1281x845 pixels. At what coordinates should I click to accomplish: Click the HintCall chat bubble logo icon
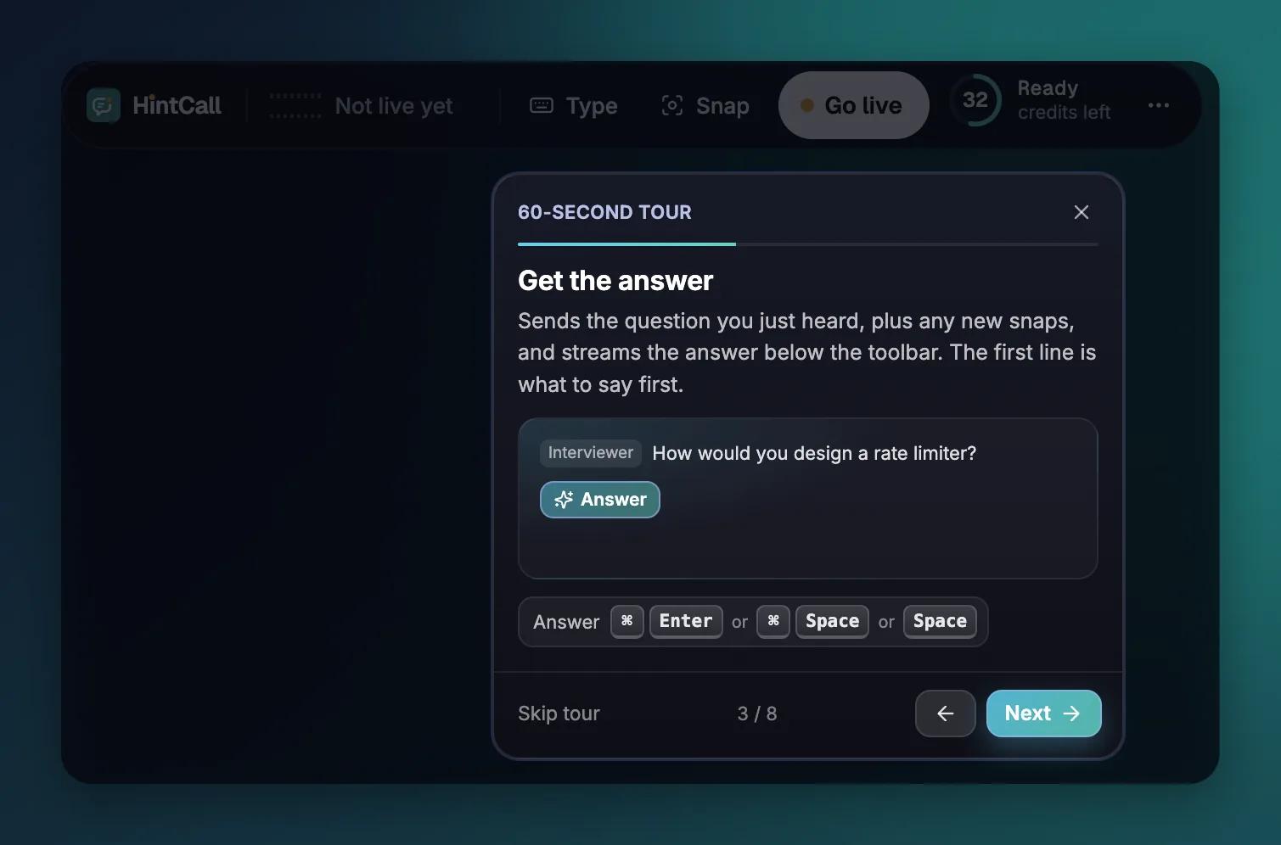pyautogui.click(x=104, y=105)
